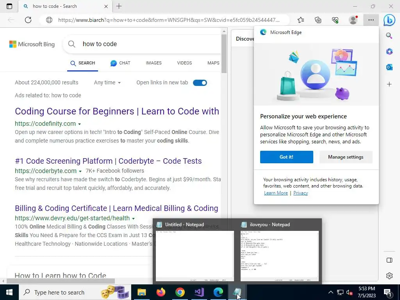Open the network tray icon

tap(340, 292)
